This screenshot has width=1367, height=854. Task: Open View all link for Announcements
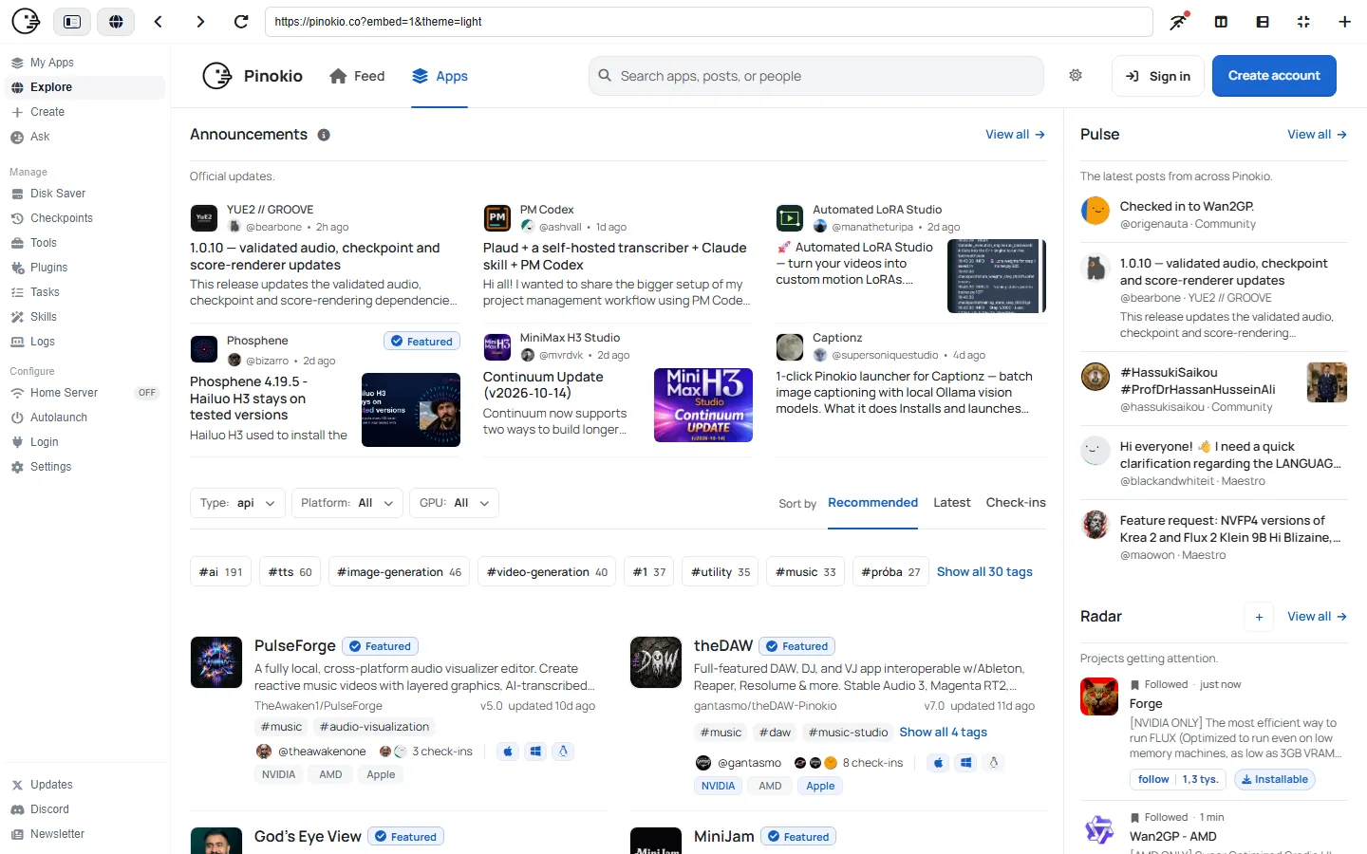click(1015, 135)
